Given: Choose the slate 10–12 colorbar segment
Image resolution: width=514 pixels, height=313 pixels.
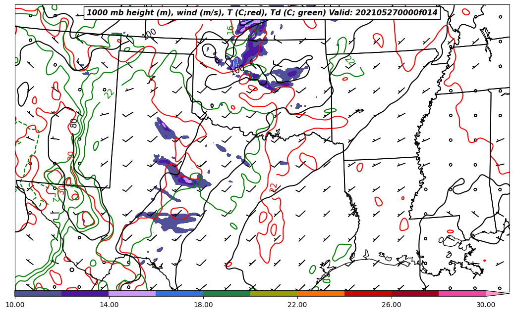Looking at the screenshot, I should click(38, 293).
